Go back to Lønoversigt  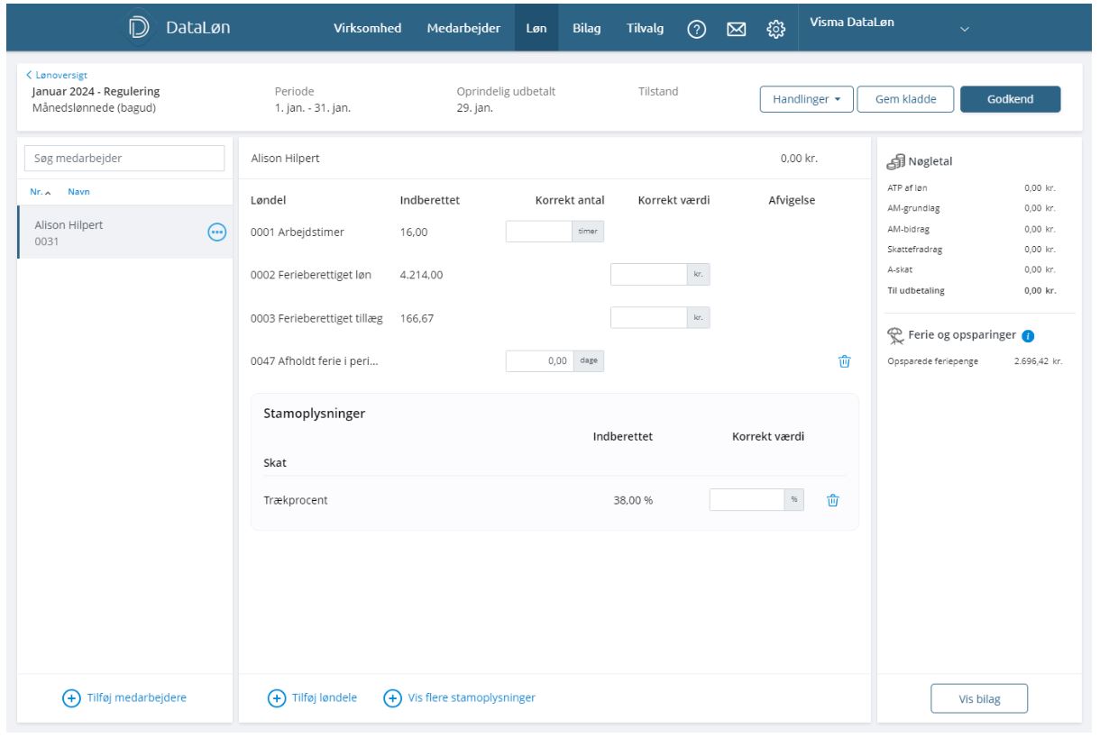pyautogui.click(x=57, y=75)
